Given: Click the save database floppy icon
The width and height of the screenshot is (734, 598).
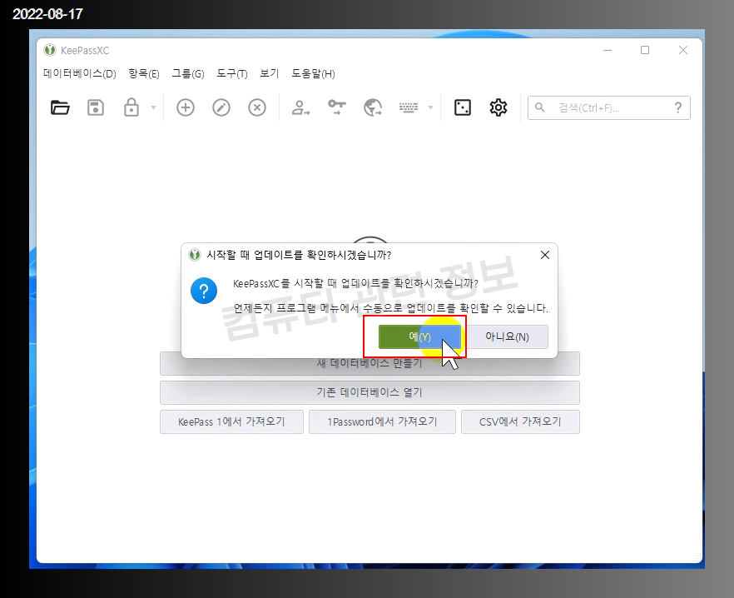Looking at the screenshot, I should click(x=96, y=107).
